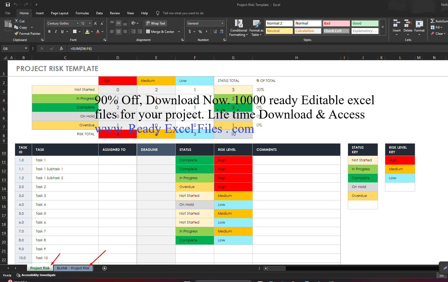Click the Accounting dollar format icon
The image size is (448, 282).
click(x=190, y=32)
